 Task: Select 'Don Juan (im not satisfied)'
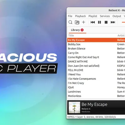coord(84,66)
